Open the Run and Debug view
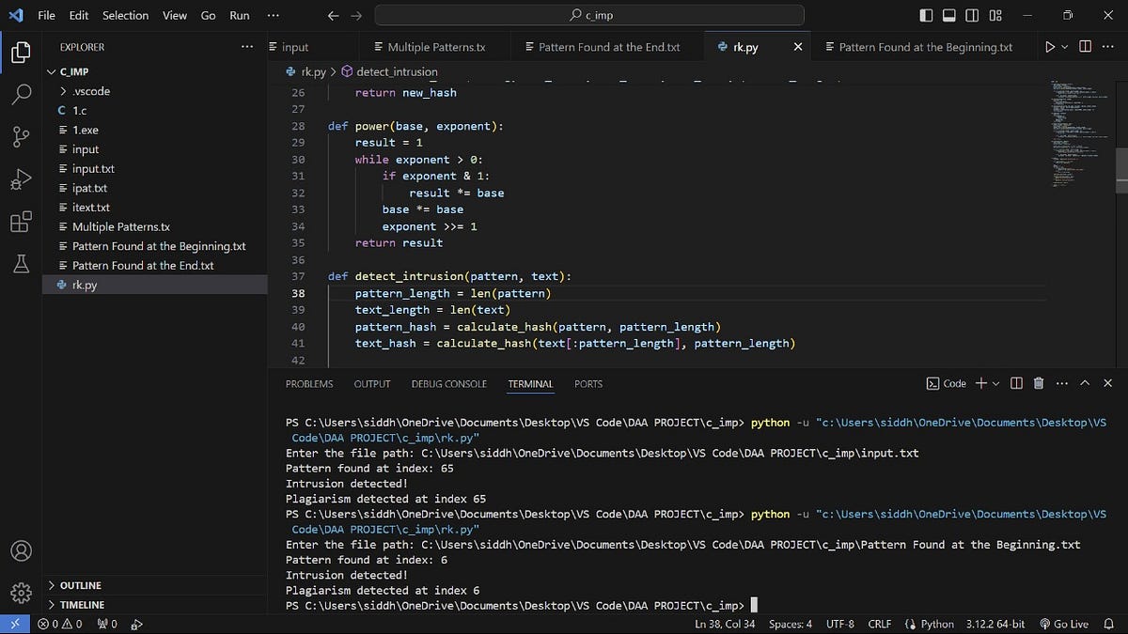Viewport: 1128px width, 634px height. coord(21,178)
